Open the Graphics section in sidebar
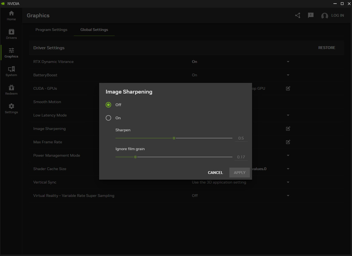This screenshot has height=256, width=352. tap(11, 53)
